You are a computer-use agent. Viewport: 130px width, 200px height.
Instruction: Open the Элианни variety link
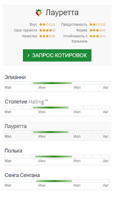[x=15, y=77]
